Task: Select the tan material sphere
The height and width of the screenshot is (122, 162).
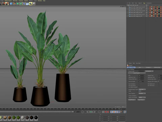Action: 5,118
